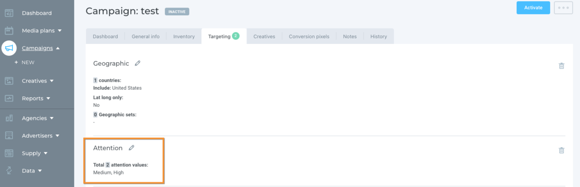Click the 'No' lat long value
The image size is (580, 187).
[x=96, y=105]
